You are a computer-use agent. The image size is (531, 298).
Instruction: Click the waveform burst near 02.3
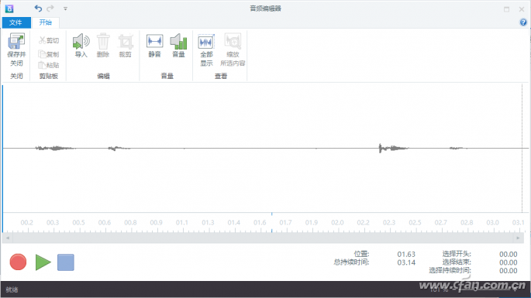point(393,148)
